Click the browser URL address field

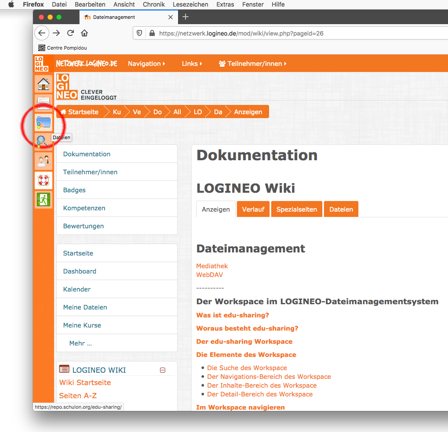(x=290, y=33)
